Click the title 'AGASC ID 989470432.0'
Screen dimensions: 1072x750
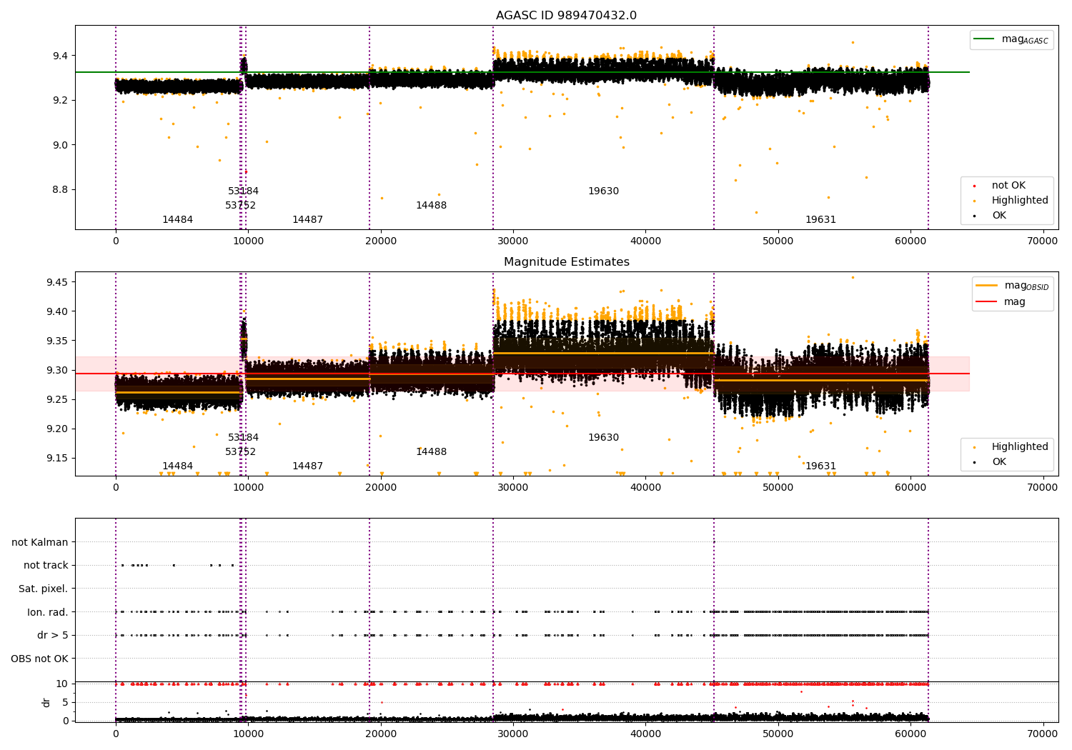tap(566, 16)
